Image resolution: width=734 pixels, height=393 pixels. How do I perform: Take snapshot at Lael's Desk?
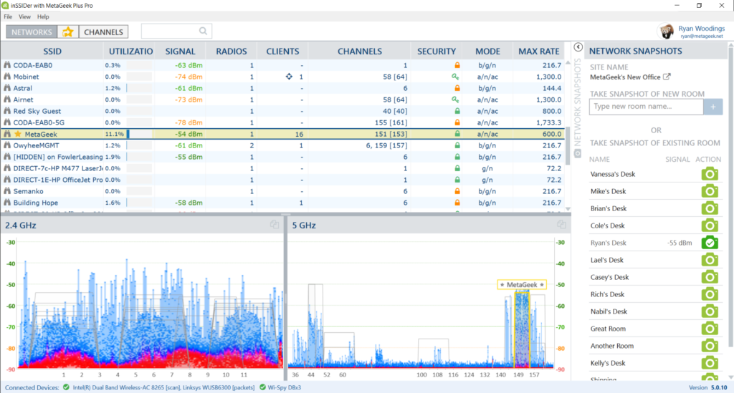coord(710,260)
